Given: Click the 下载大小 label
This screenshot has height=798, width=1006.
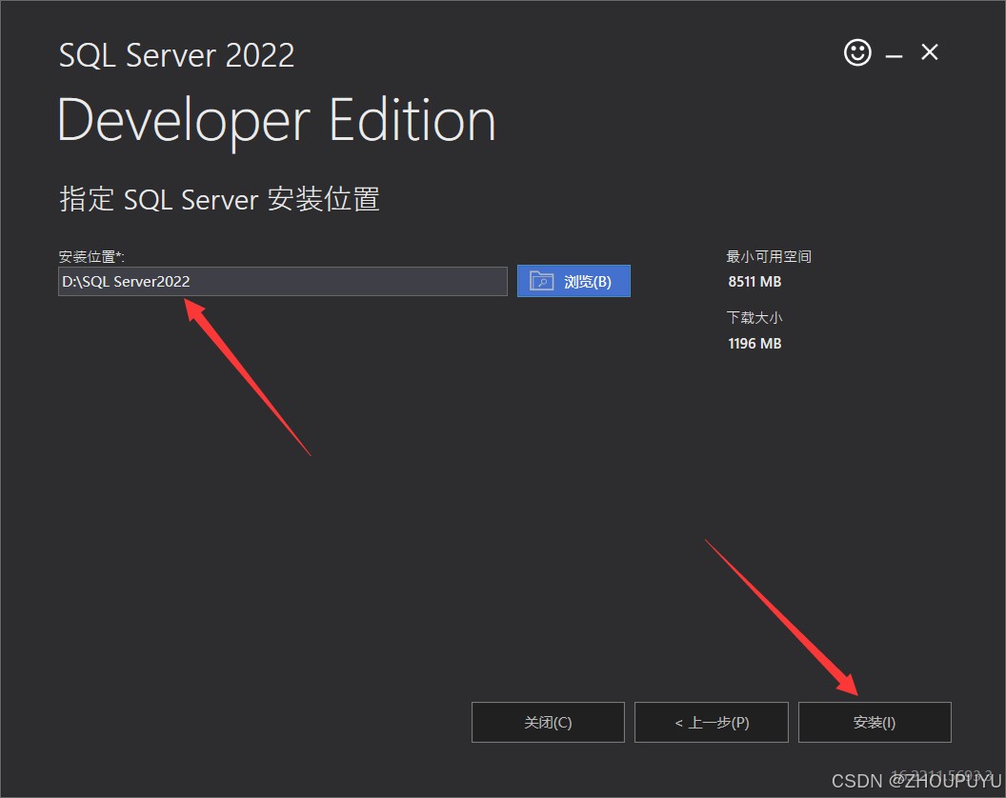Looking at the screenshot, I should tap(754, 317).
